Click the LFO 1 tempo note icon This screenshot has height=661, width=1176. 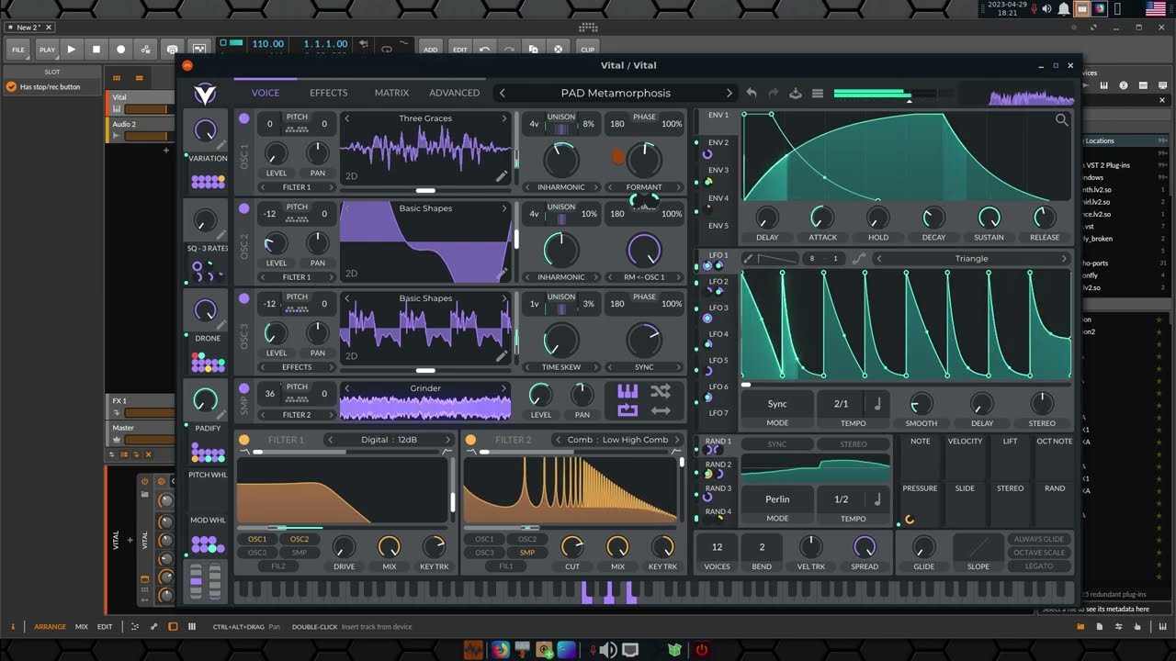pyautogui.click(x=876, y=404)
